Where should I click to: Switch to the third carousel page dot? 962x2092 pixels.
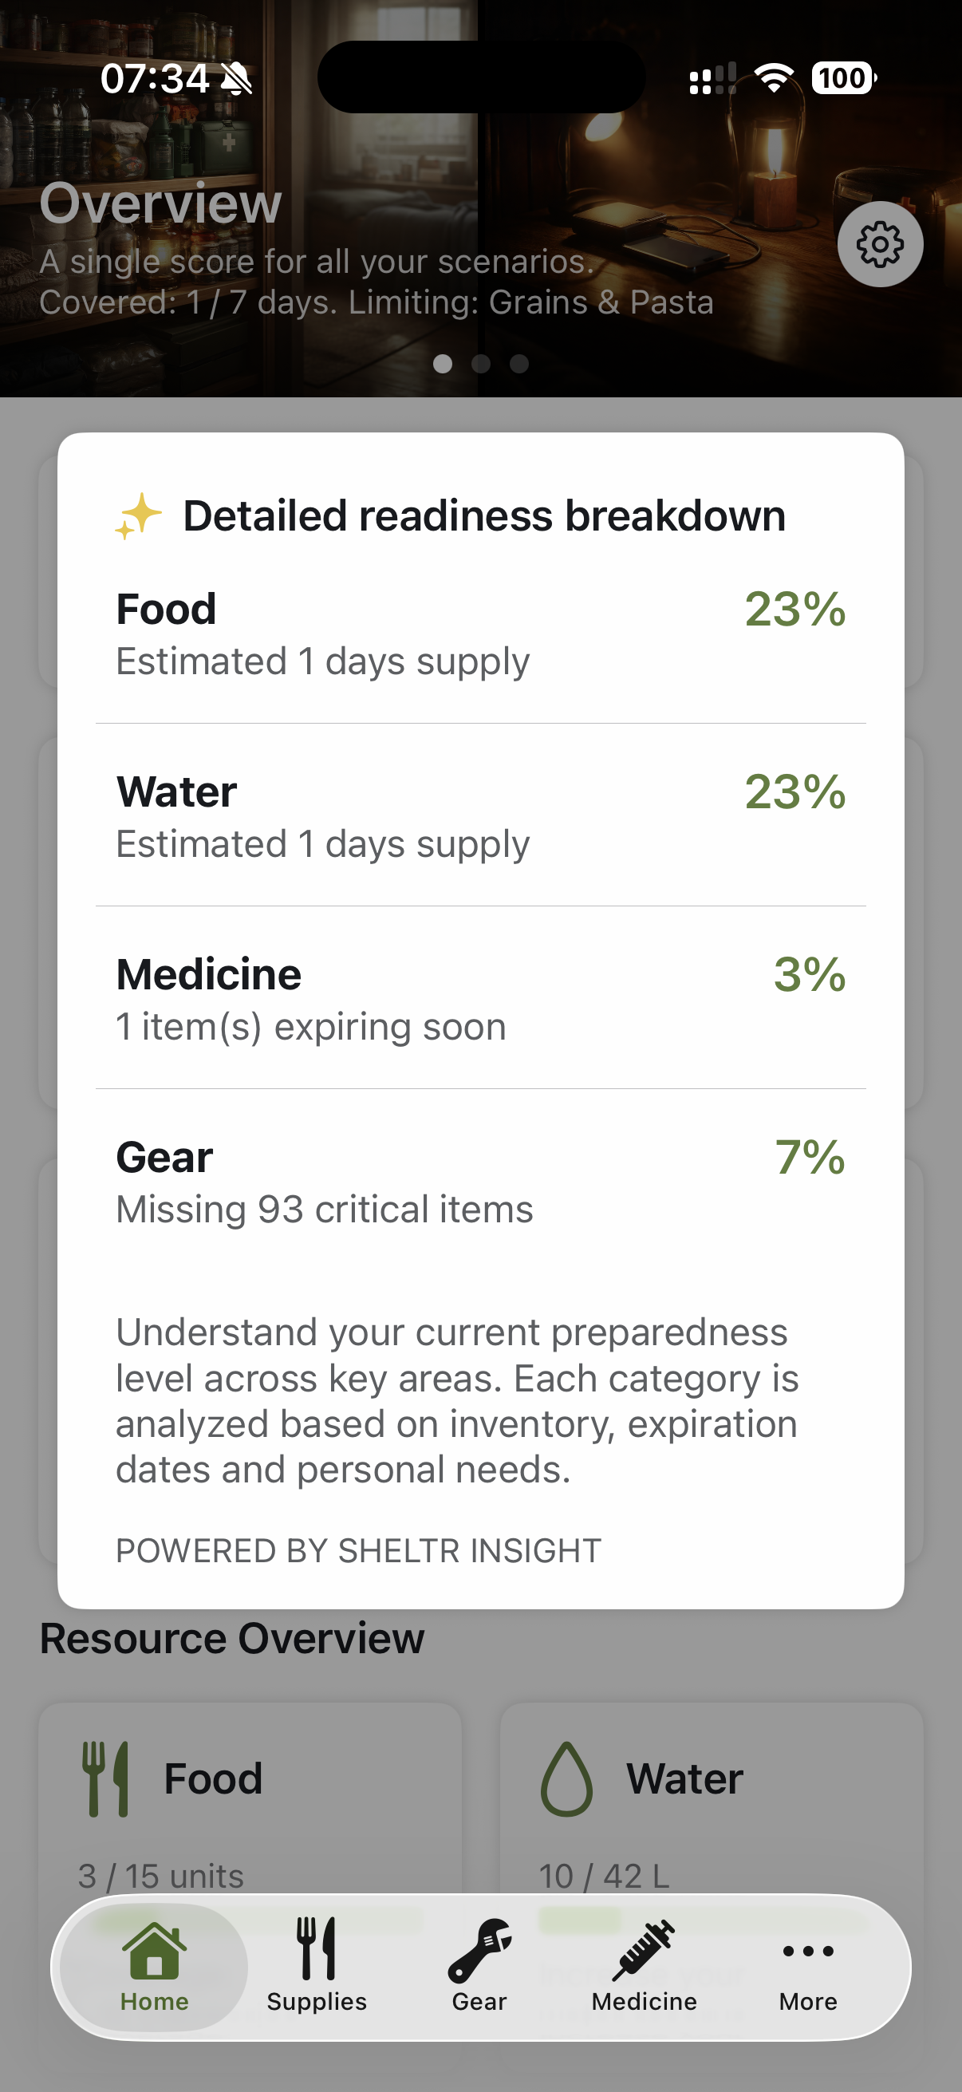point(519,364)
